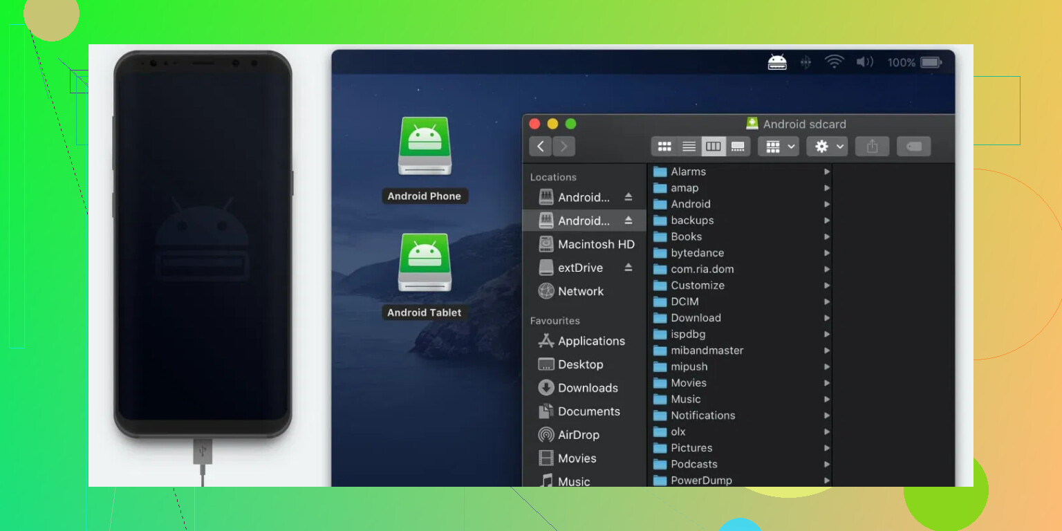This screenshot has width=1062, height=531.
Task: Switch Finder to list view
Action: tap(689, 146)
